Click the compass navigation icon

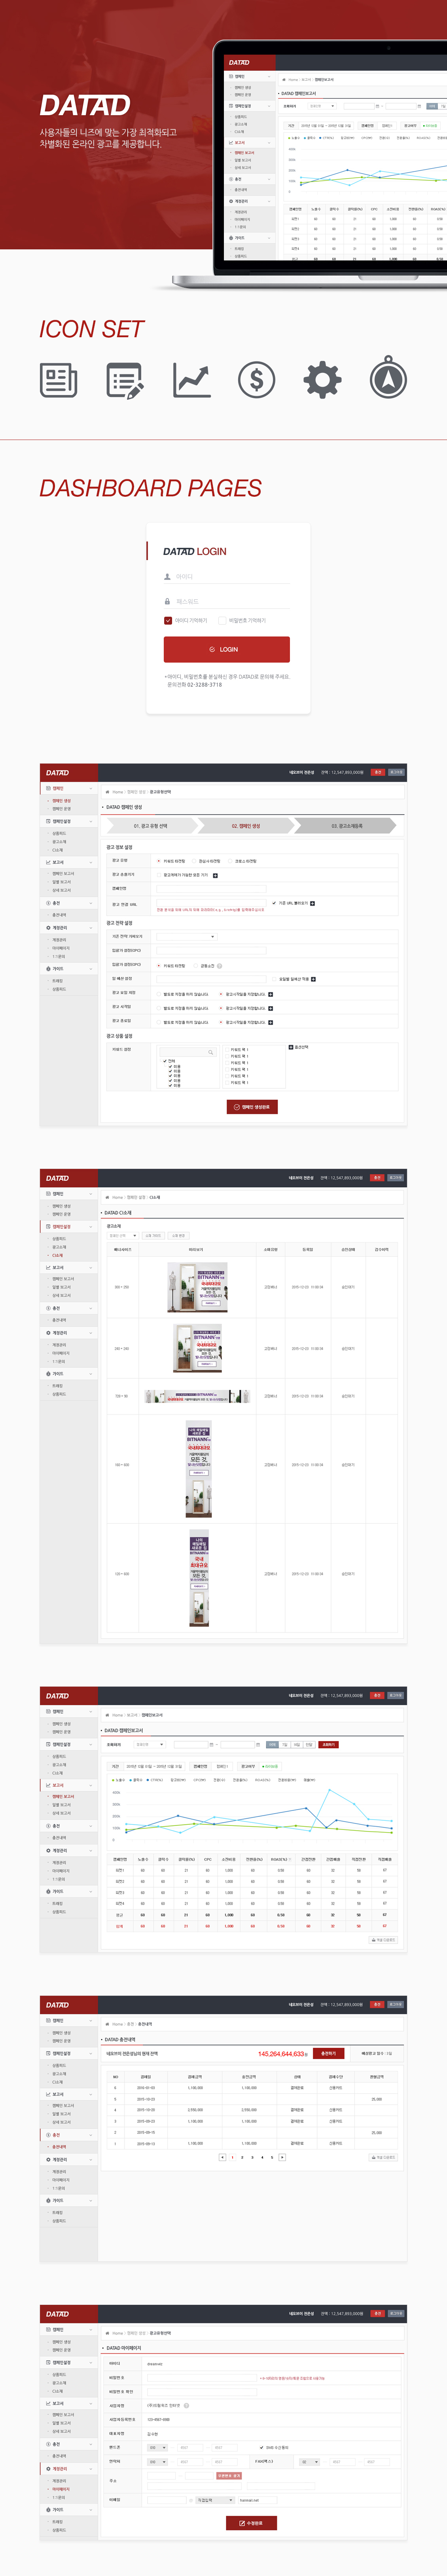[x=388, y=380]
